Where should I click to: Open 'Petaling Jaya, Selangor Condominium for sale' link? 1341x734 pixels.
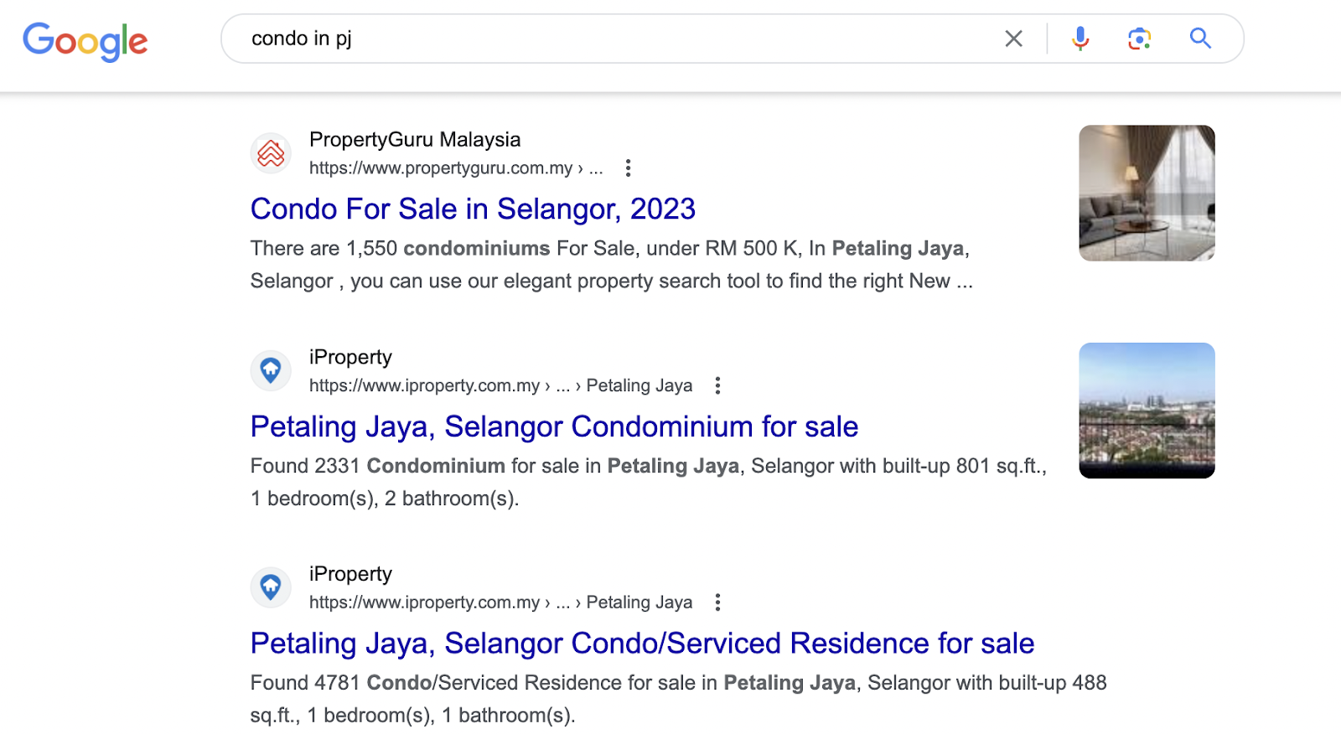[554, 426]
